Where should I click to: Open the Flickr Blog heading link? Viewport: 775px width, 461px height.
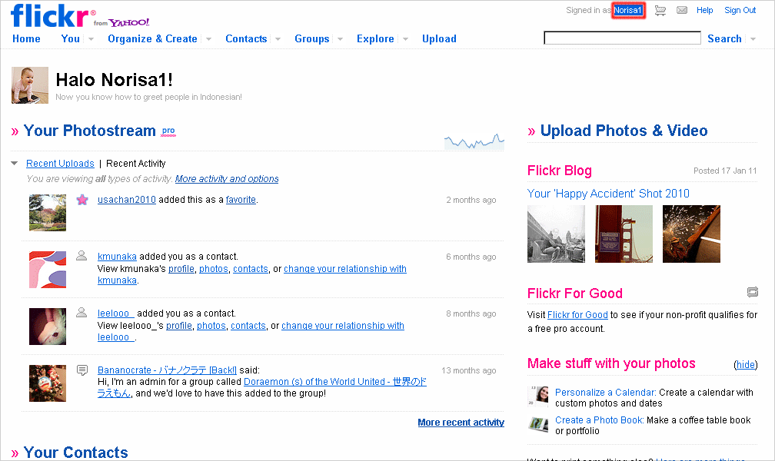(560, 171)
